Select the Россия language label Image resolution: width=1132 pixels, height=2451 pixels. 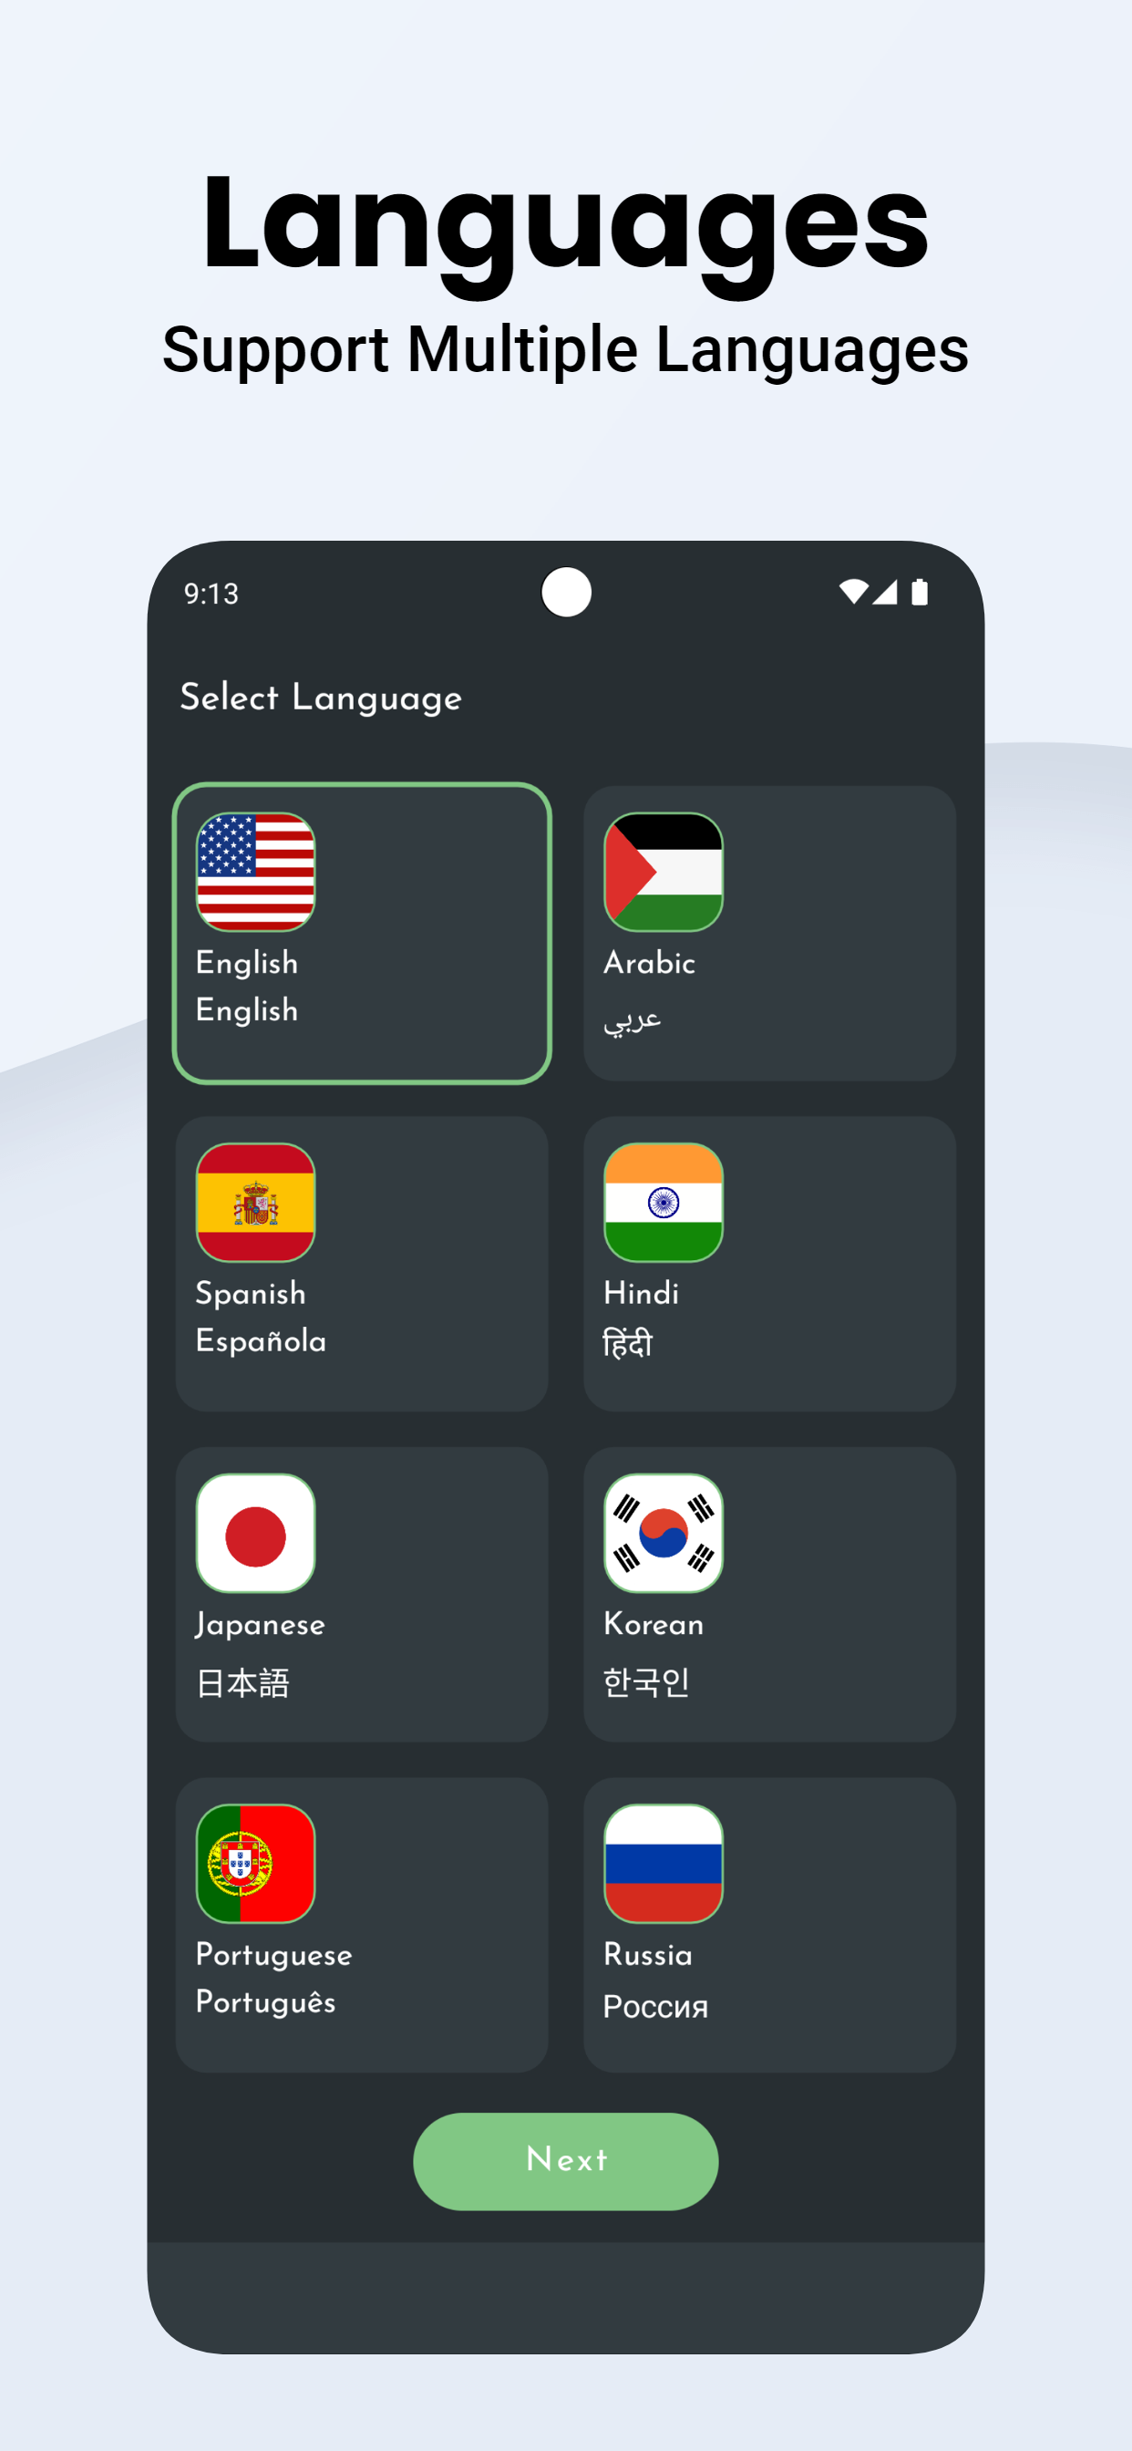point(655,2006)
